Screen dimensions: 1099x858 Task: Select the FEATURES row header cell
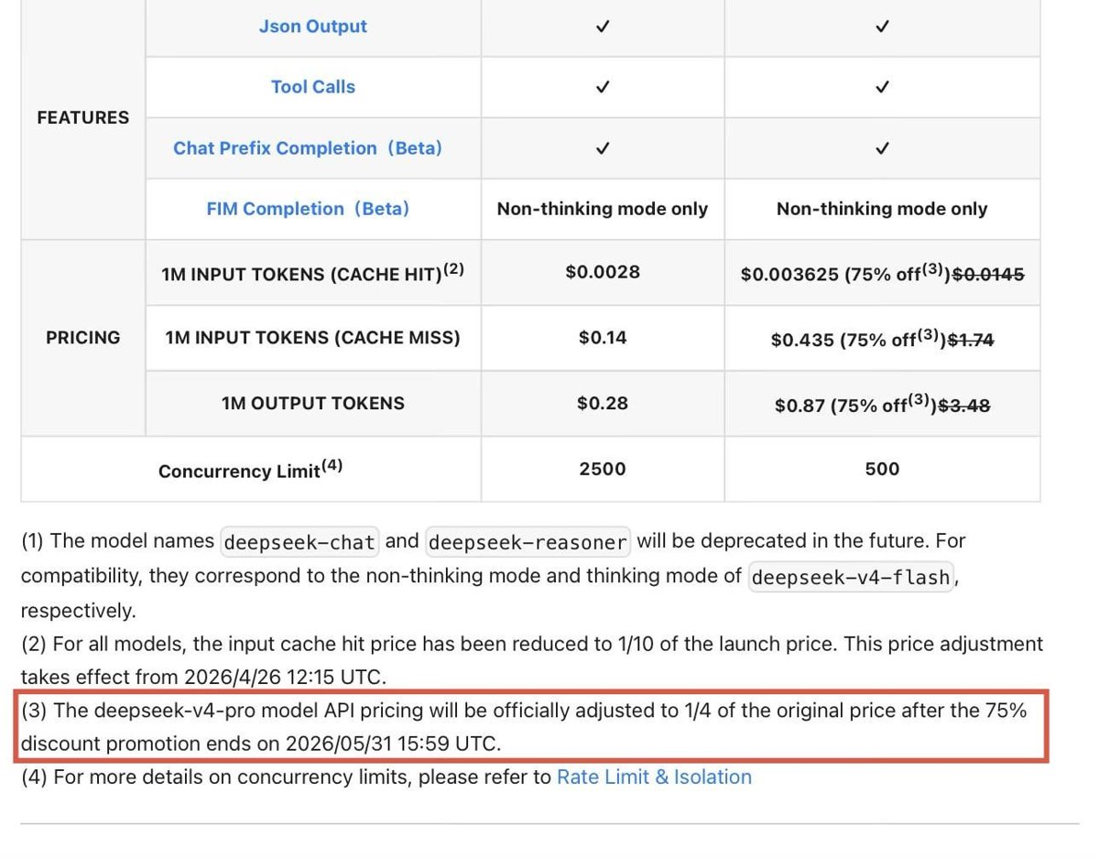pos(83,118)
